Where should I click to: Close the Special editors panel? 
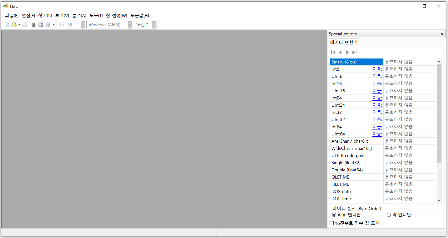click(x=442, y=34)
